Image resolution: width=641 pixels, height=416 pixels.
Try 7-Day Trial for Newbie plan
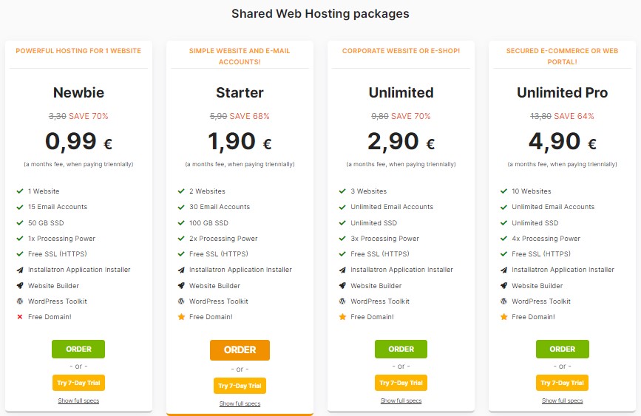tap(78, 383)
